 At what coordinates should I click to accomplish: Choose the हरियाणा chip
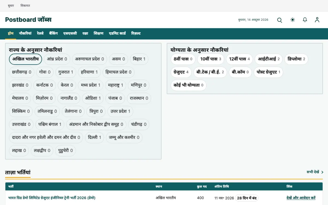tap(89, 72)
